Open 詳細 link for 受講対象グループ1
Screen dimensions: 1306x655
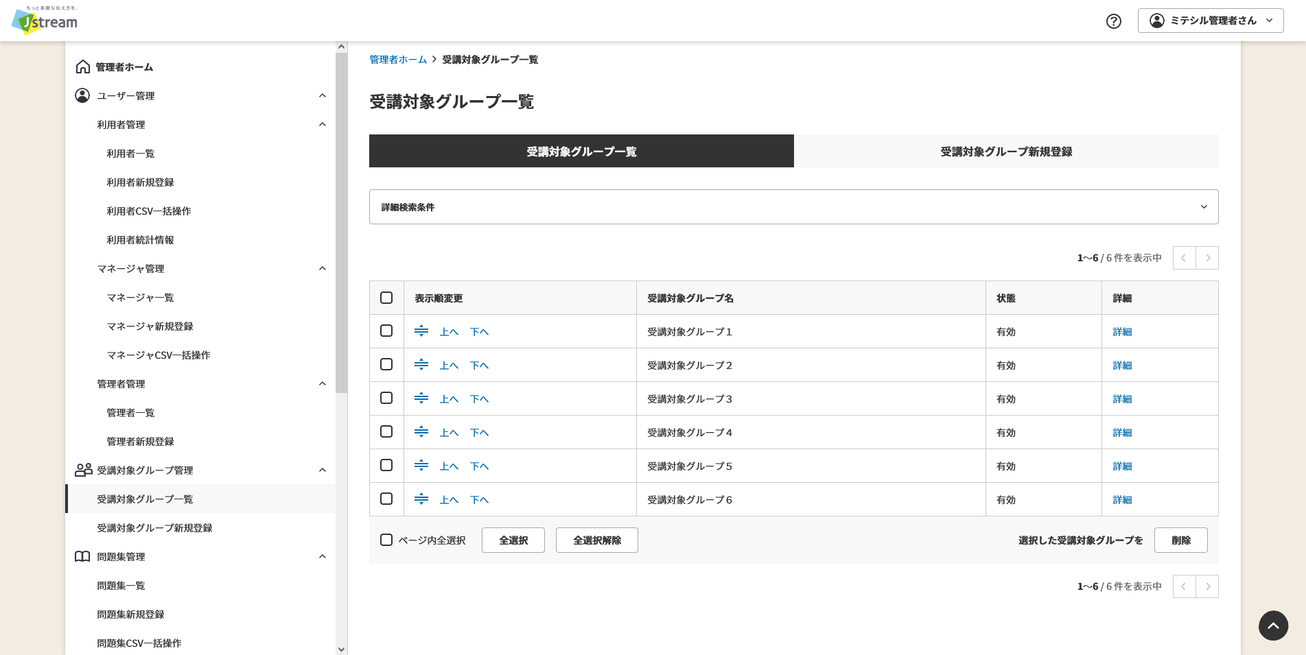coord(1122,332)
